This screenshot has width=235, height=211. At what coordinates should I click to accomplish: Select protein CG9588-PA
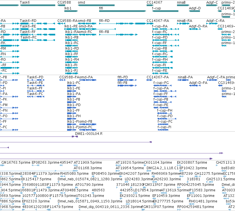click(69, 77)
